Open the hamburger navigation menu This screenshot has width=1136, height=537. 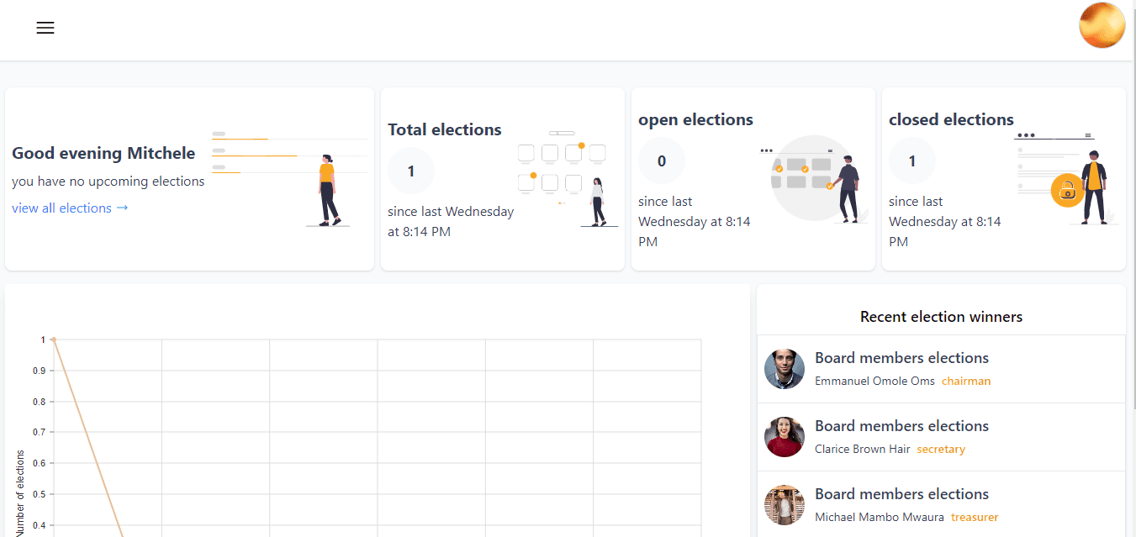pos(45,28)
